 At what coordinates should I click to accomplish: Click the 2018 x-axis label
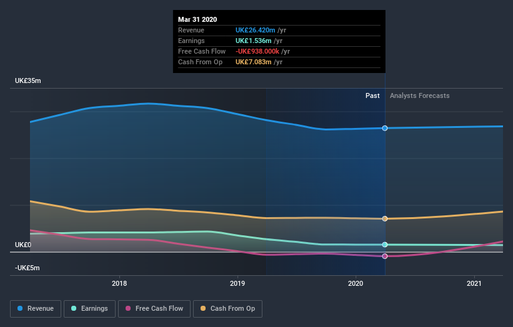pyautogui.click(x=119, y=283)
